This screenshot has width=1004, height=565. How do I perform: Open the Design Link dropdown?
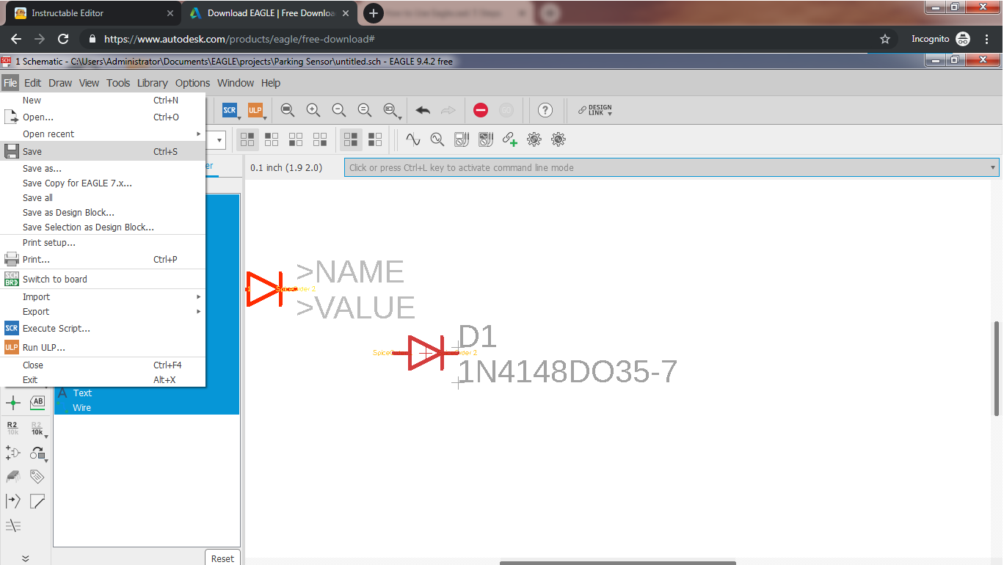tap(594, 110)
